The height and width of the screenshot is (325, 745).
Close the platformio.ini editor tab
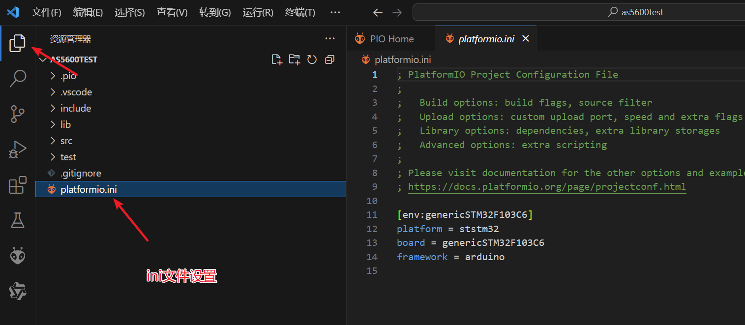[526, 39]
